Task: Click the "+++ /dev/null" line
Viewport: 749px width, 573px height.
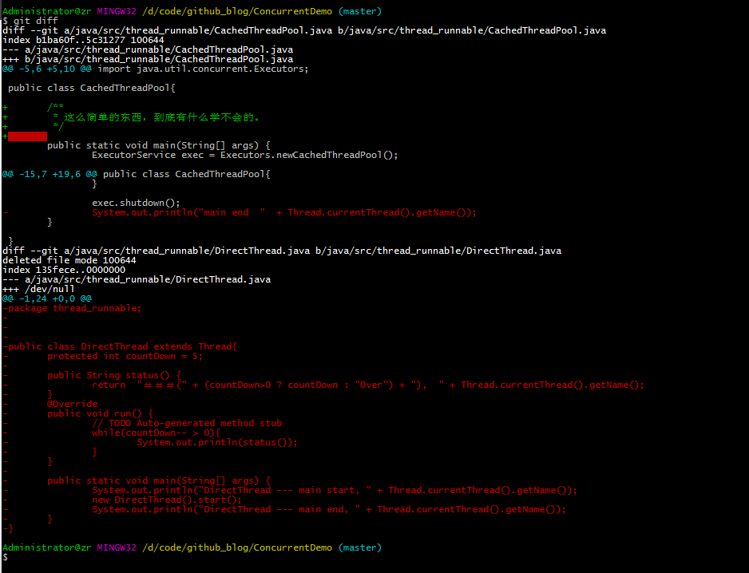Action: click(38, 289)
